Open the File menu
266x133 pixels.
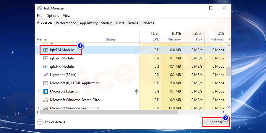point(40,16)
